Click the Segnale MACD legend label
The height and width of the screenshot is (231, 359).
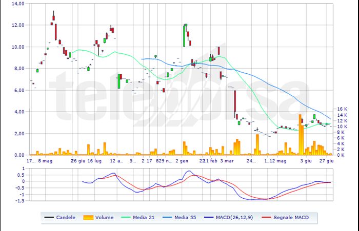pos(291,217)
